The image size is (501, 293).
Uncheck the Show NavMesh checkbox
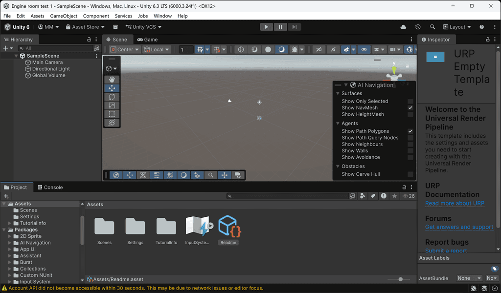410,108
